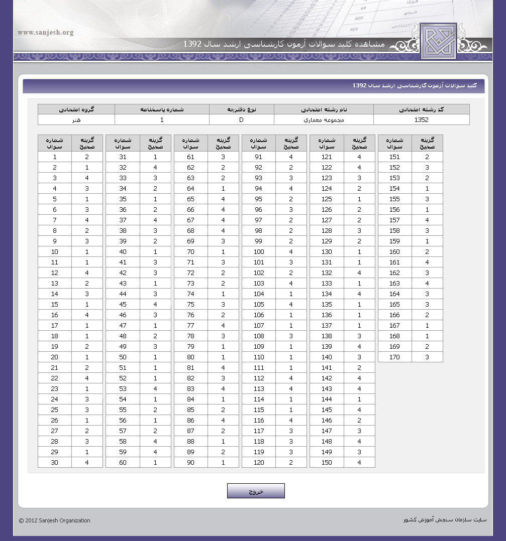This screenshot has width=506, height=541.
Task: Select the exam code cell 1352
Action: point(421,120)
